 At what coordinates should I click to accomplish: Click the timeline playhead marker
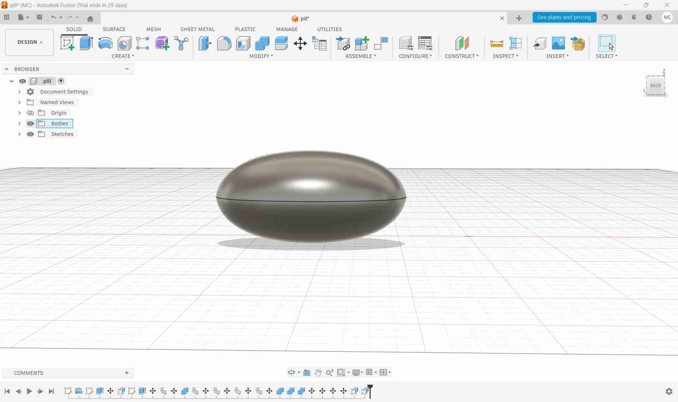point(370,391)
